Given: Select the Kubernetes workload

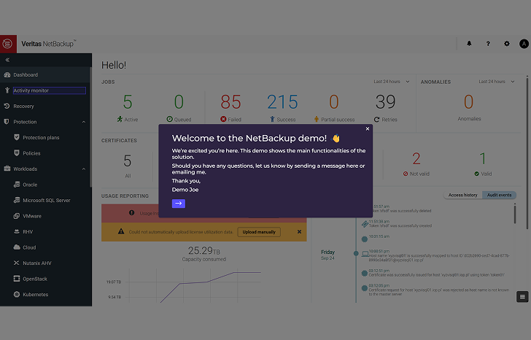Looking at the screenshot, I should 45,294.
